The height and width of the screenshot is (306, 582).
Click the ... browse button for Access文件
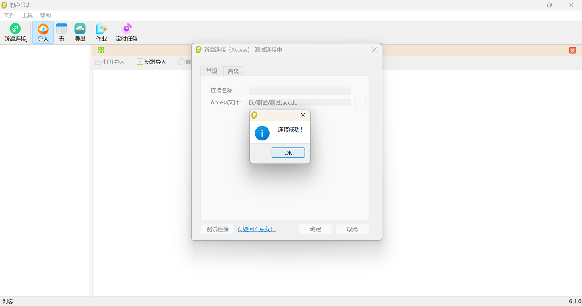pos(360,103)
